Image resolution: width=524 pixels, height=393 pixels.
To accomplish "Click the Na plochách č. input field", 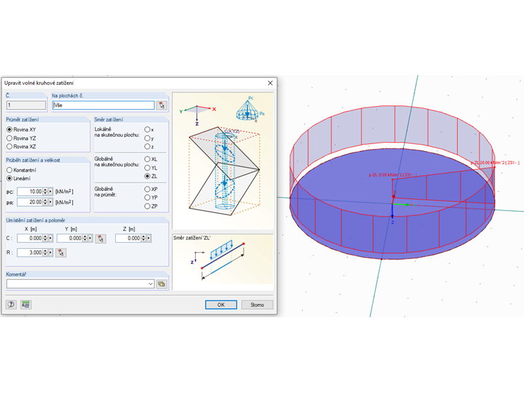I will [x=103, y=105].
